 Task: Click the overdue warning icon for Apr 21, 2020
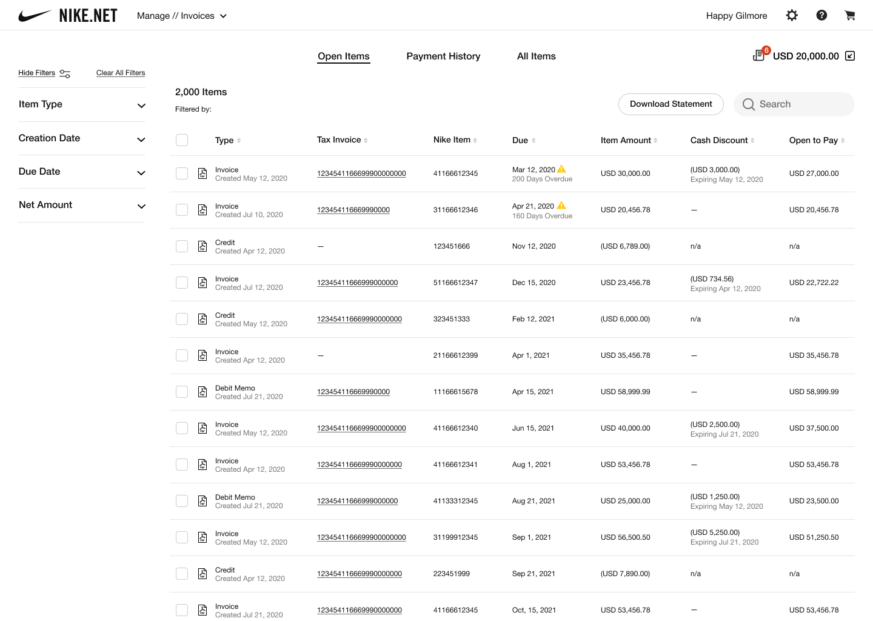(561, 206)
